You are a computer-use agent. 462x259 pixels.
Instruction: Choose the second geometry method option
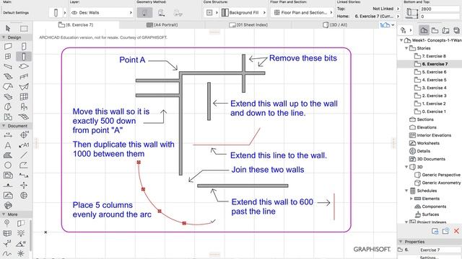pos(161,13)
